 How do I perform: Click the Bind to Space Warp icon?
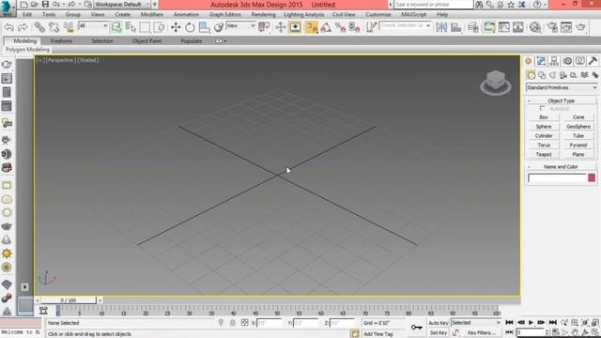click(69, 27)
